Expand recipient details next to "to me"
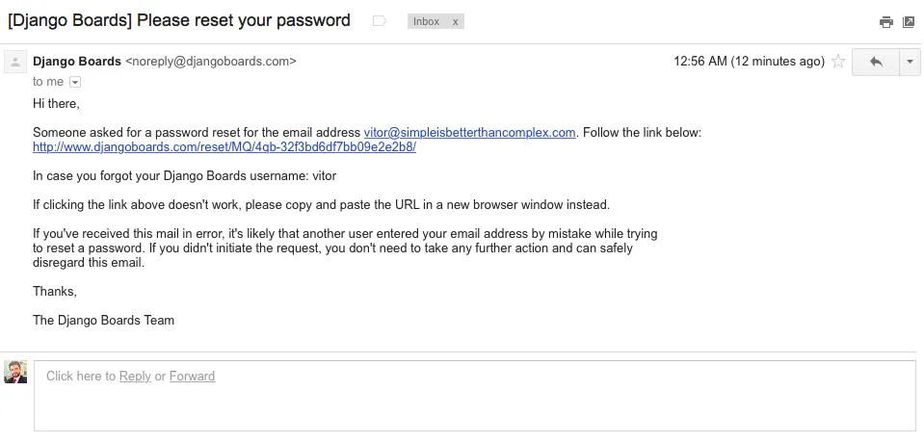The width and height of the screenshot is (924, 443). [x=75, y=83]
